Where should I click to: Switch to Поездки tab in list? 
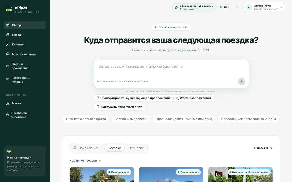coord(114,148)
